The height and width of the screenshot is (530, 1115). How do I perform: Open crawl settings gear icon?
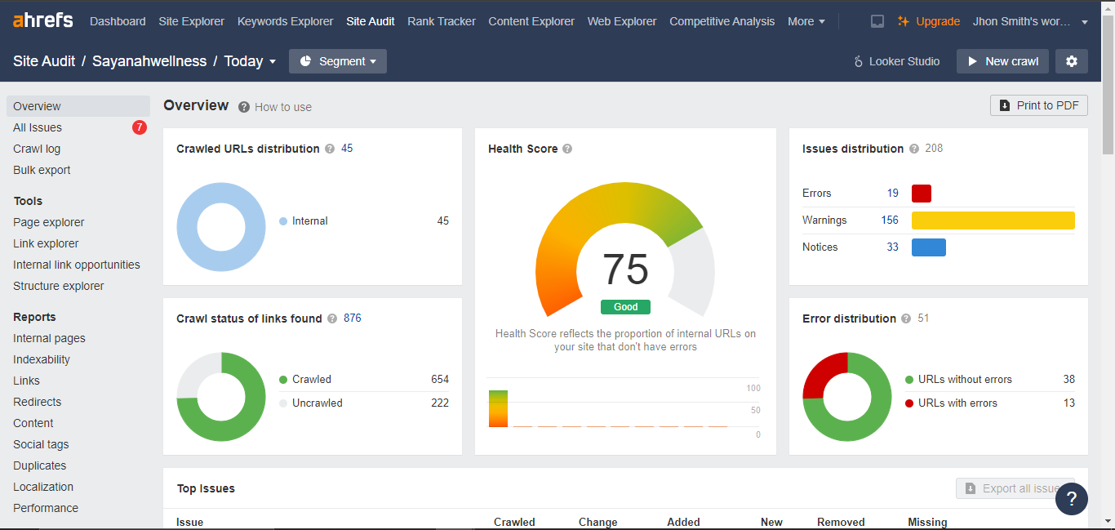(x=1072, y=61)
